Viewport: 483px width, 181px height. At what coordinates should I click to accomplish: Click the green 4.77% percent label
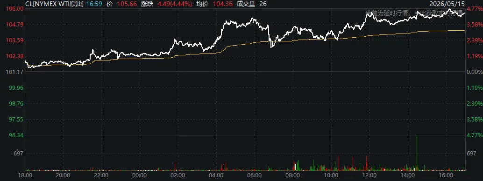475,135
